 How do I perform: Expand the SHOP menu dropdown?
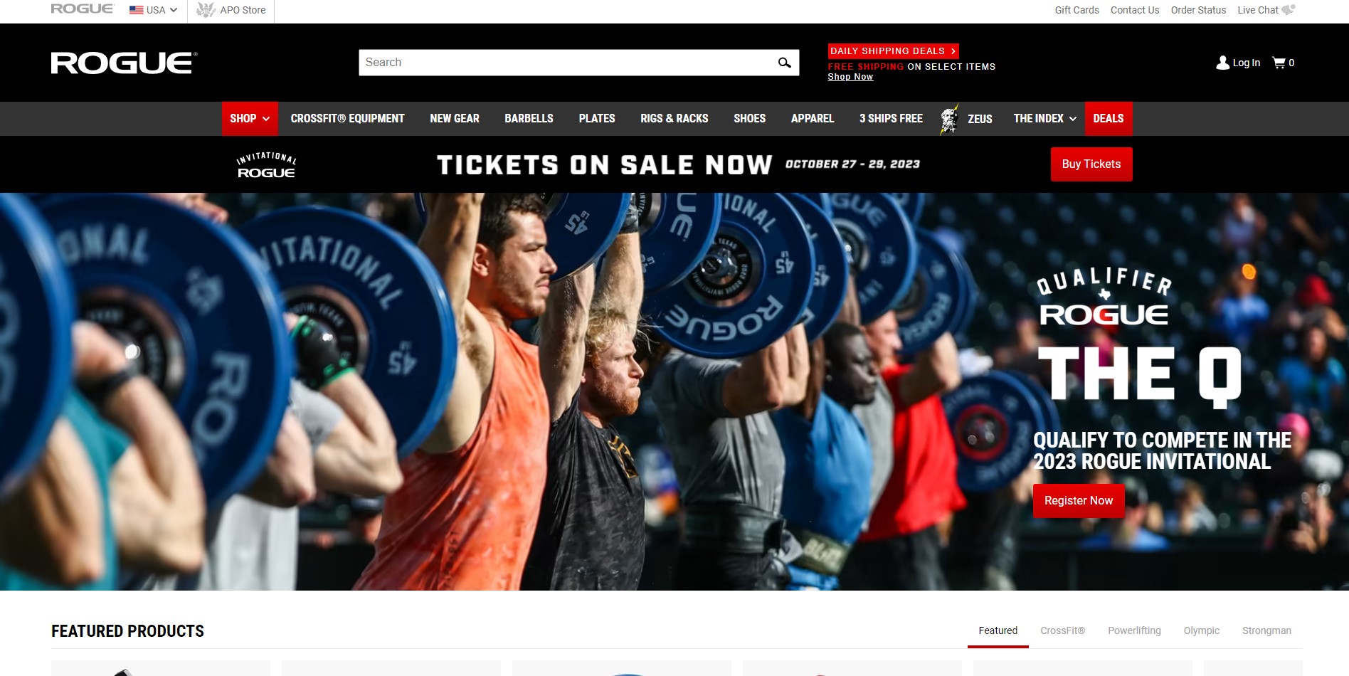click(250, 119)
